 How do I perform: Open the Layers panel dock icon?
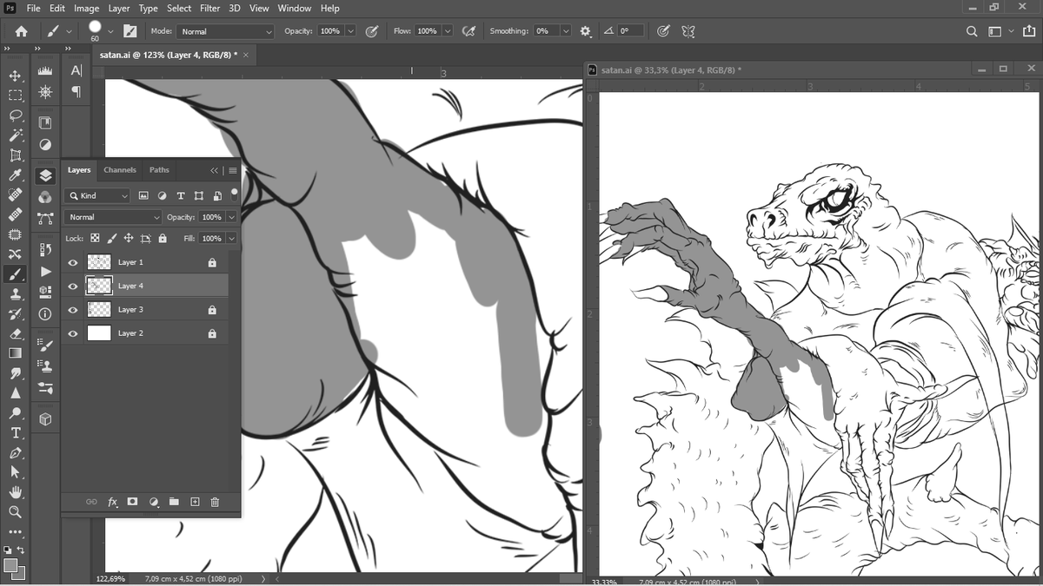(45, 175)
